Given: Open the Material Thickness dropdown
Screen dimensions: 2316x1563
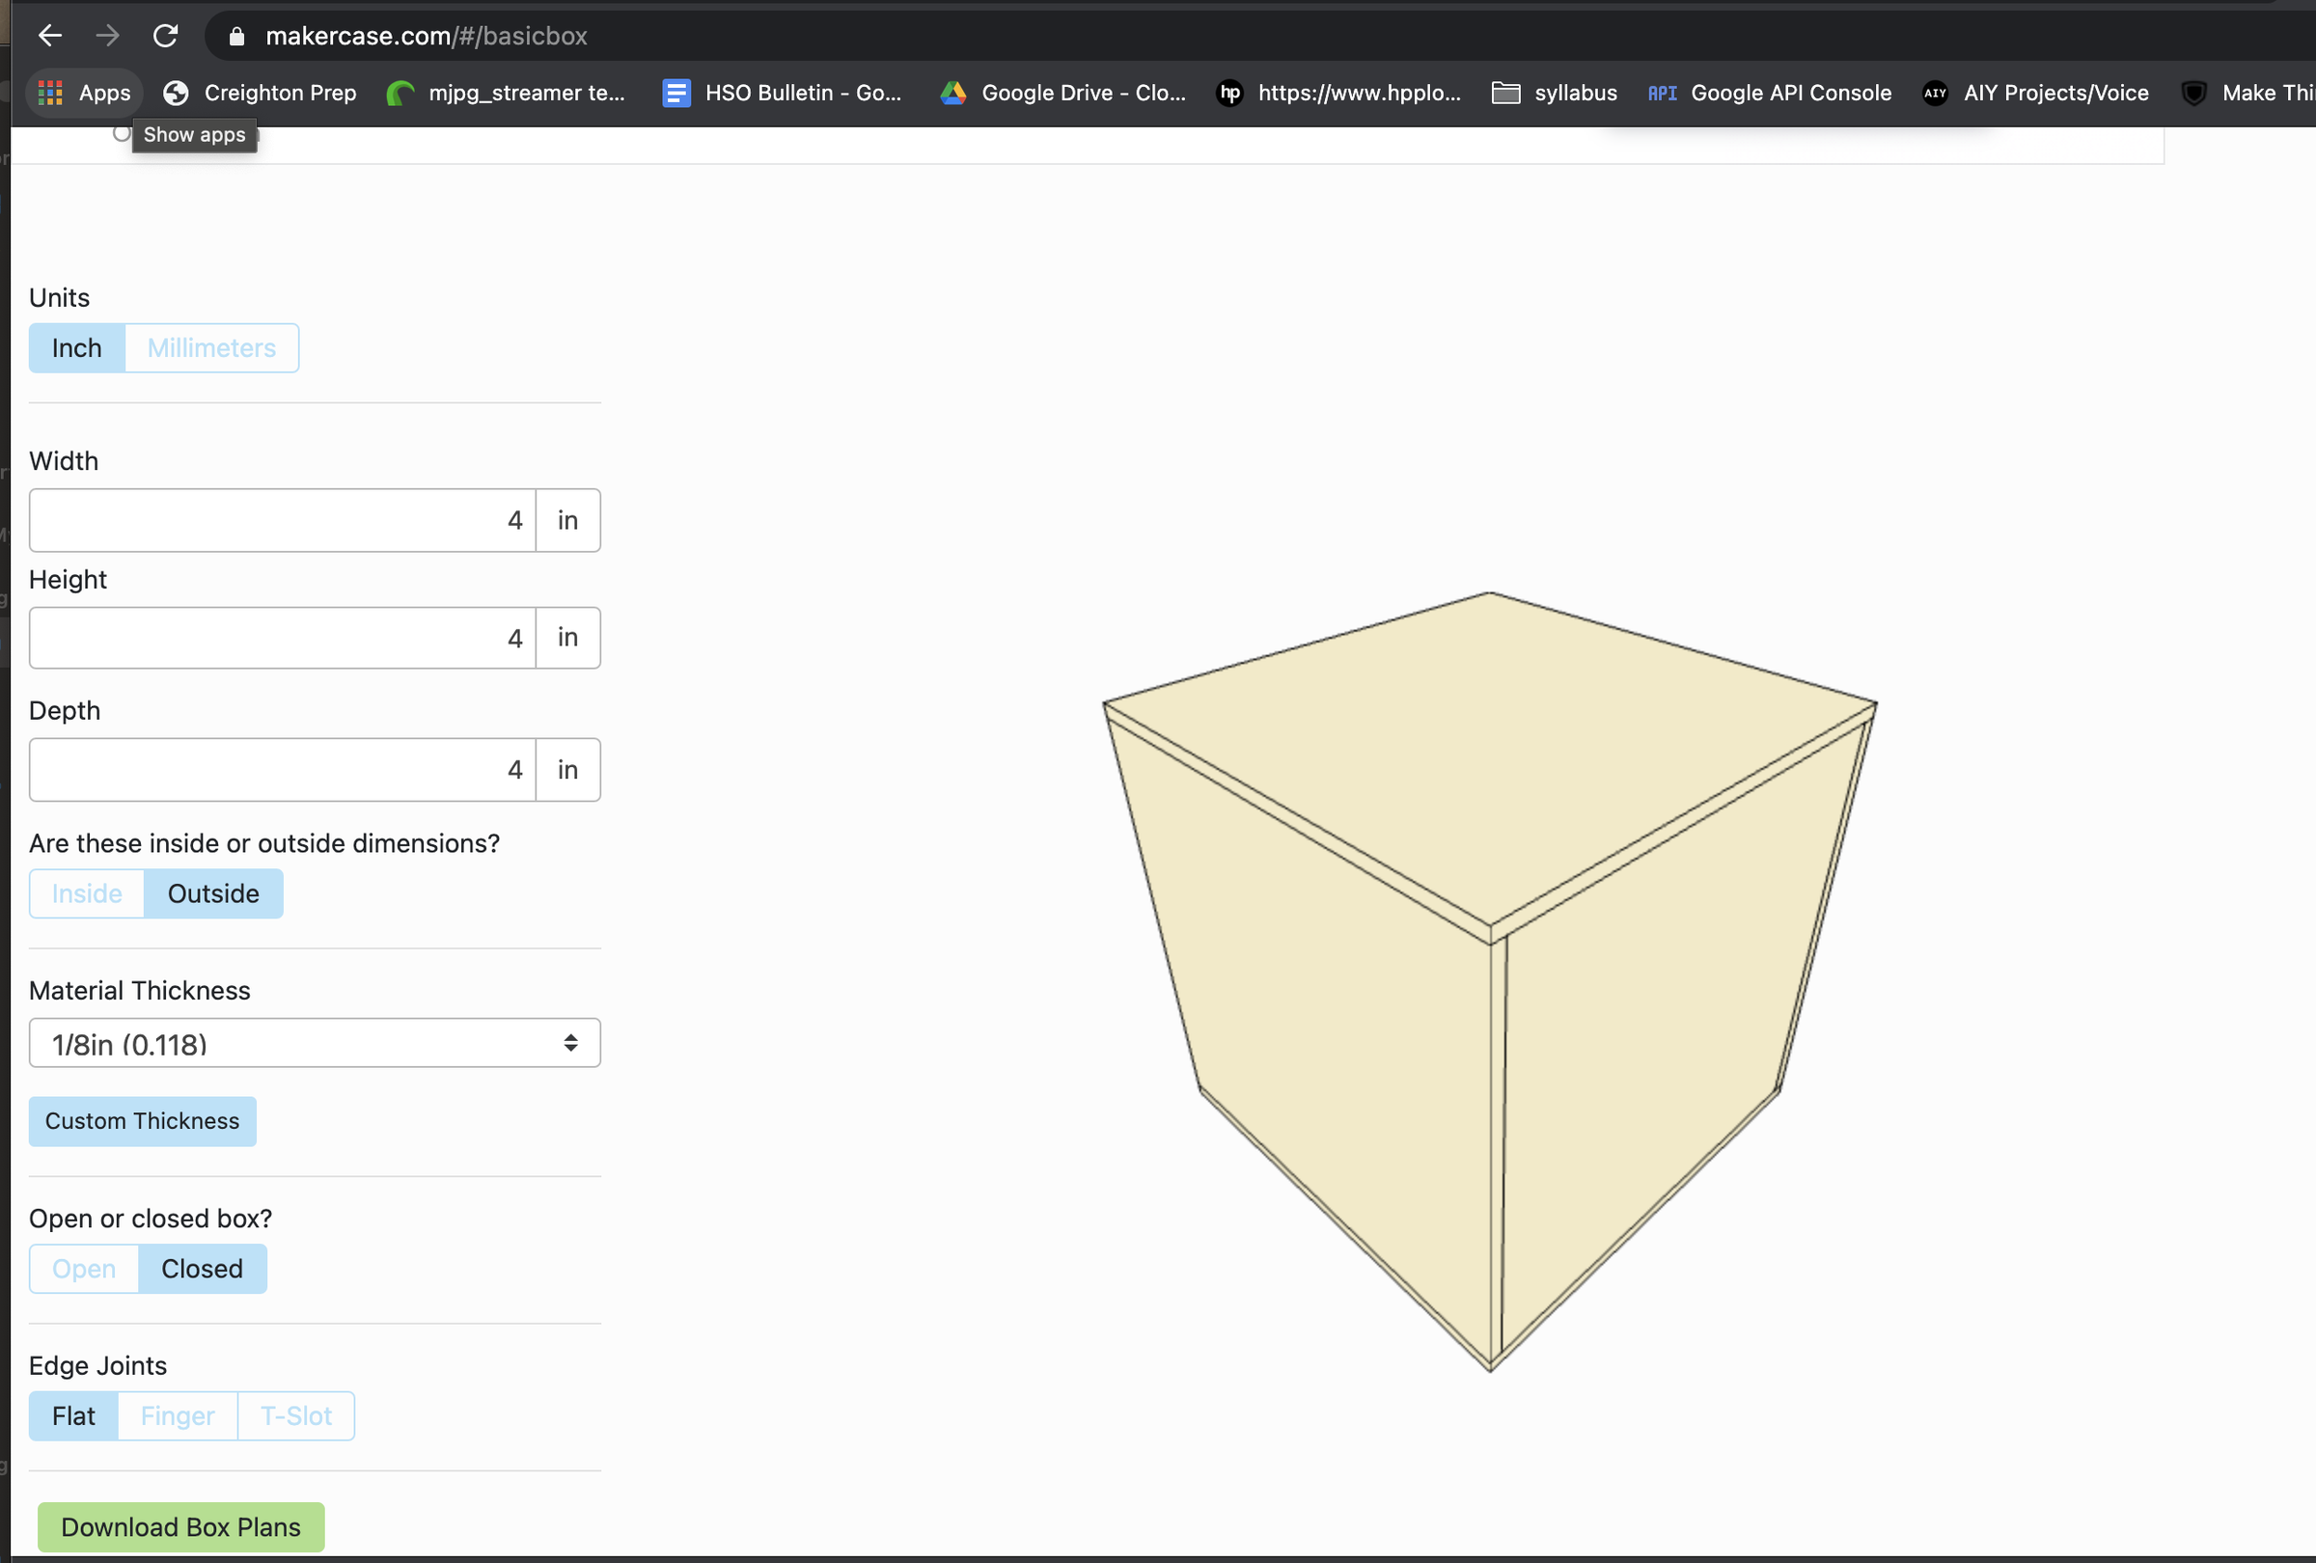Looking at the screenshot, I should pyautogui.click(x=314, y=1043).
